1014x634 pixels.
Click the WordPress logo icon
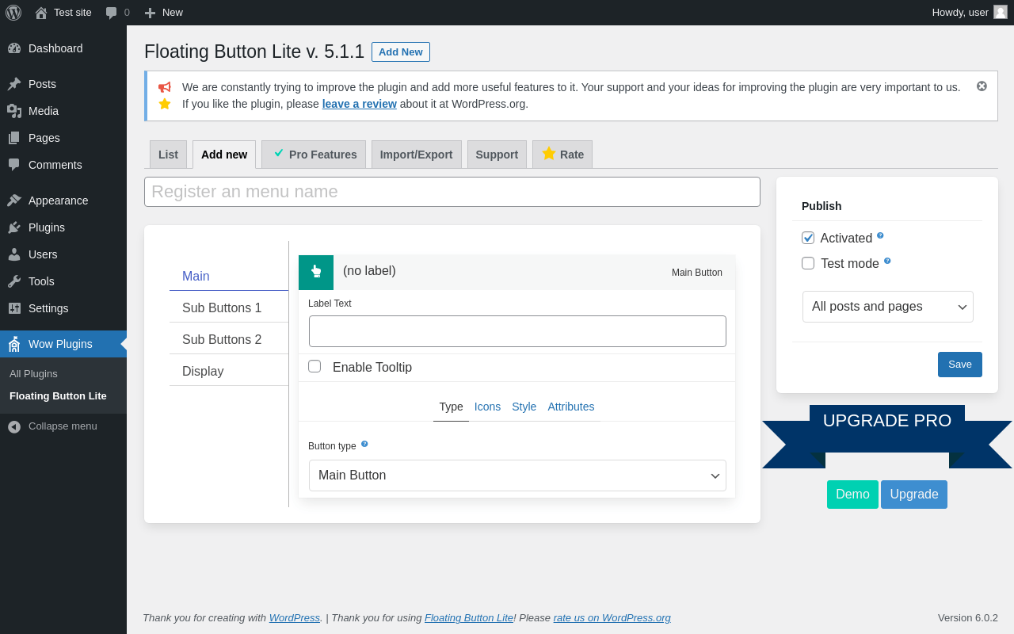coord(13,13)
